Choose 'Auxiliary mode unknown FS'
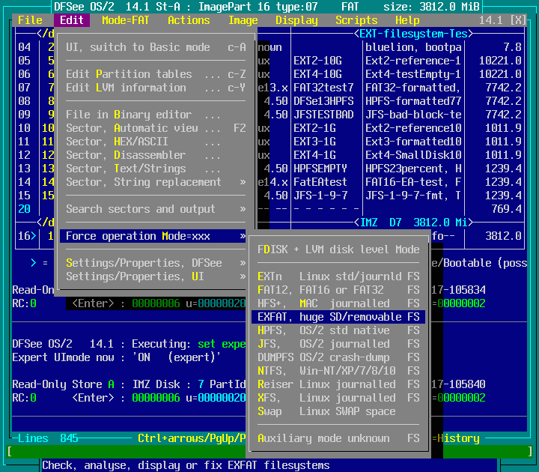The width and height of the screenshot is (539, 472). [338, 438]
